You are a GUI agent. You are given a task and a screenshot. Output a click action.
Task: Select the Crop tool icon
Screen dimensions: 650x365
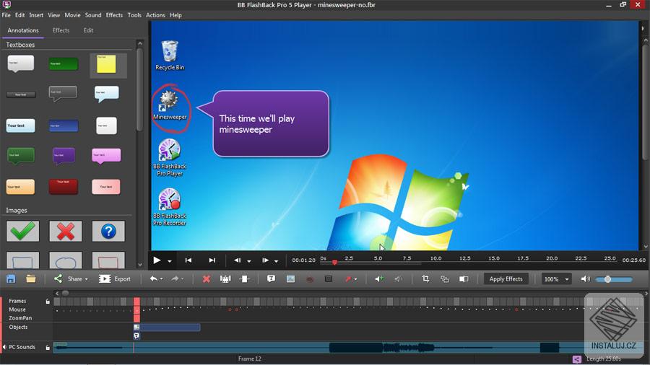point(425,278)
